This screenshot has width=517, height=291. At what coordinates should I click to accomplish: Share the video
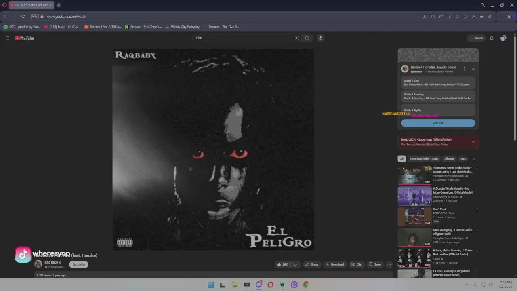click(312, 264)
